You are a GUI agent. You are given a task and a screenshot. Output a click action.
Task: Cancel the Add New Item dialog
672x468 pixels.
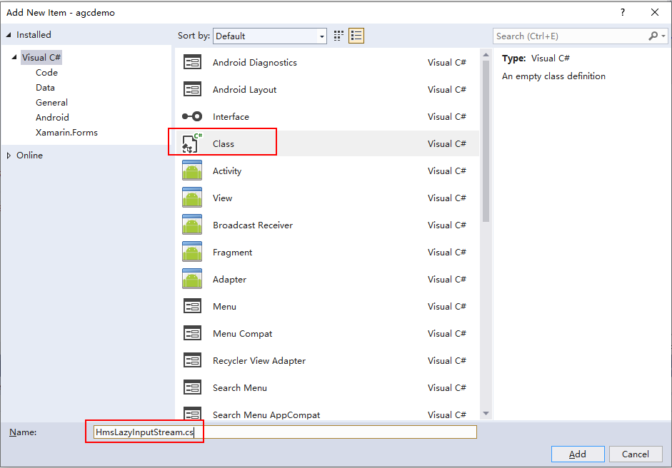(635, 454)
